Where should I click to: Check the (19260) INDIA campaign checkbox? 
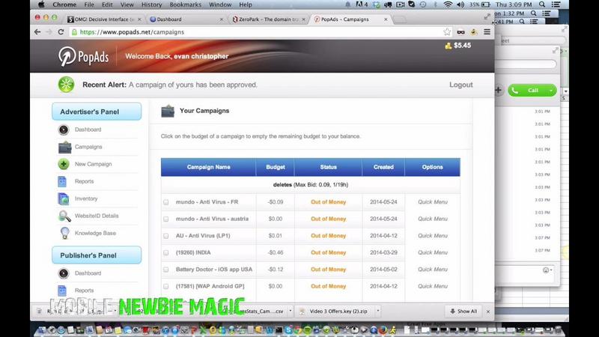pyautogui.click(x=165, y=252)
